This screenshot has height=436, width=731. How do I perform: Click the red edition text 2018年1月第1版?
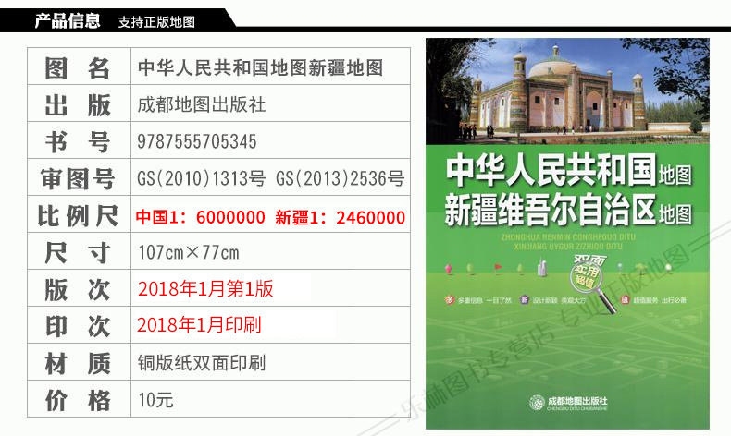tap(205, 289)
